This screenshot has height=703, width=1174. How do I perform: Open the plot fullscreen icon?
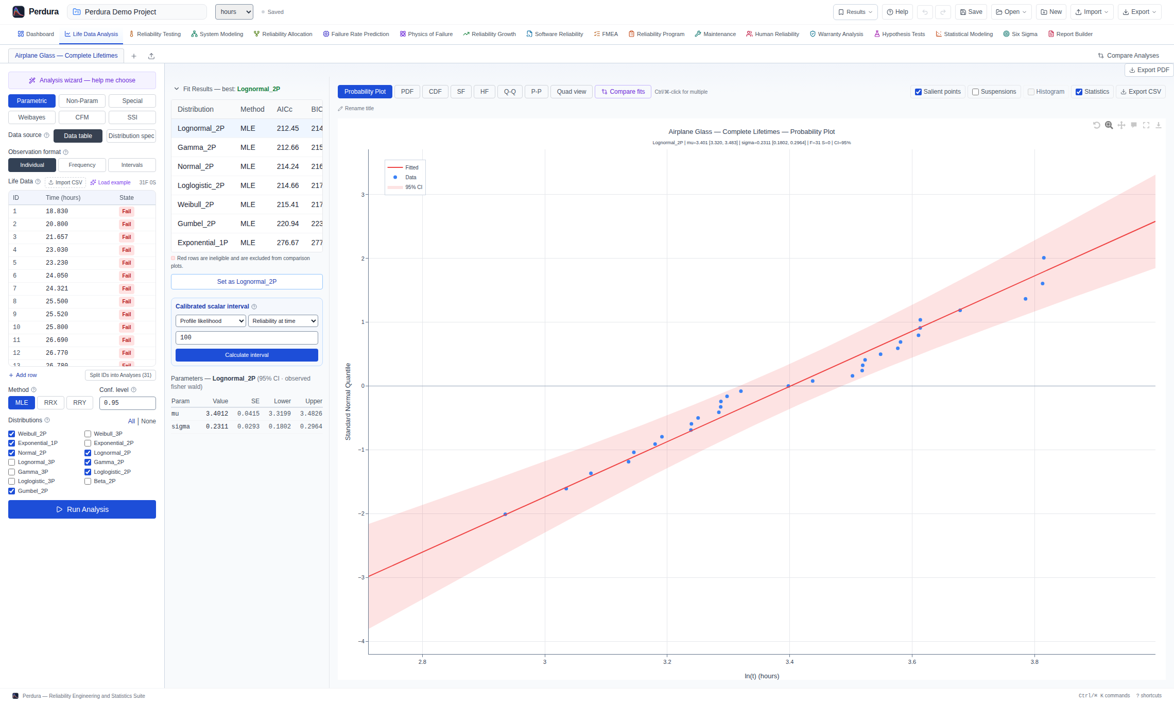click(x=1146, y=125)
